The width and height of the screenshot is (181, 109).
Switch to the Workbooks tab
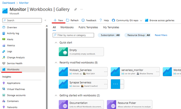click(x=67, y=27)
